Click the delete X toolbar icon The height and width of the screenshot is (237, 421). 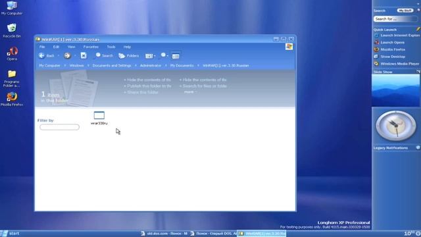[84, 55]
